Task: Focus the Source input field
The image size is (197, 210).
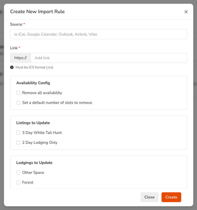Action: pyautogui.click(x=98, y=34)
